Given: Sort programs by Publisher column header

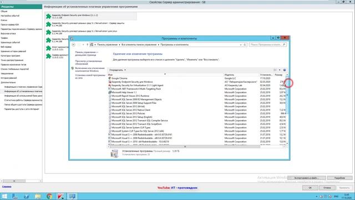Looking at the screenshot, I should [x=241, y=74].
